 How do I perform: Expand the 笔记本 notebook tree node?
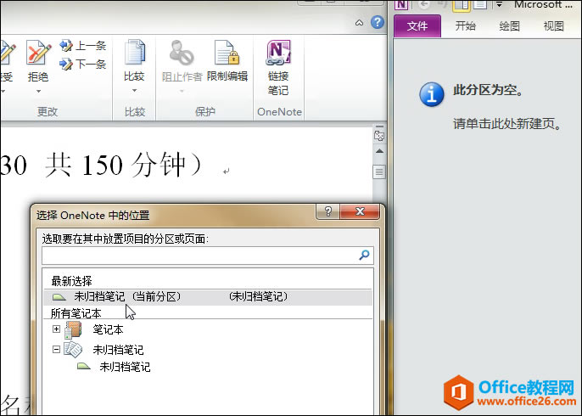[x=56, y=329]
